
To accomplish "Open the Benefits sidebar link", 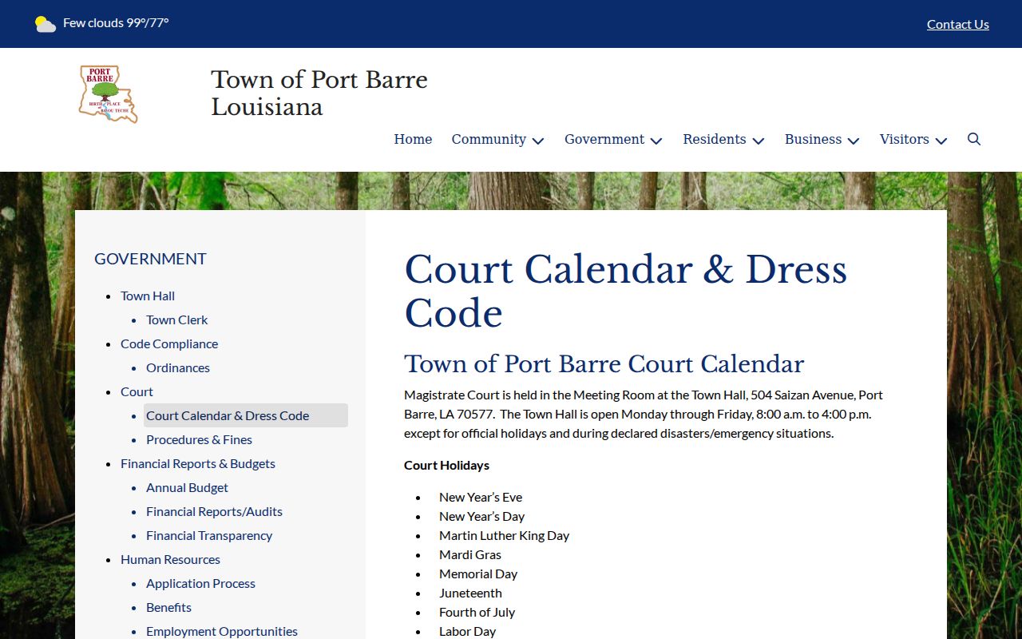I will [x=168, y=607].
